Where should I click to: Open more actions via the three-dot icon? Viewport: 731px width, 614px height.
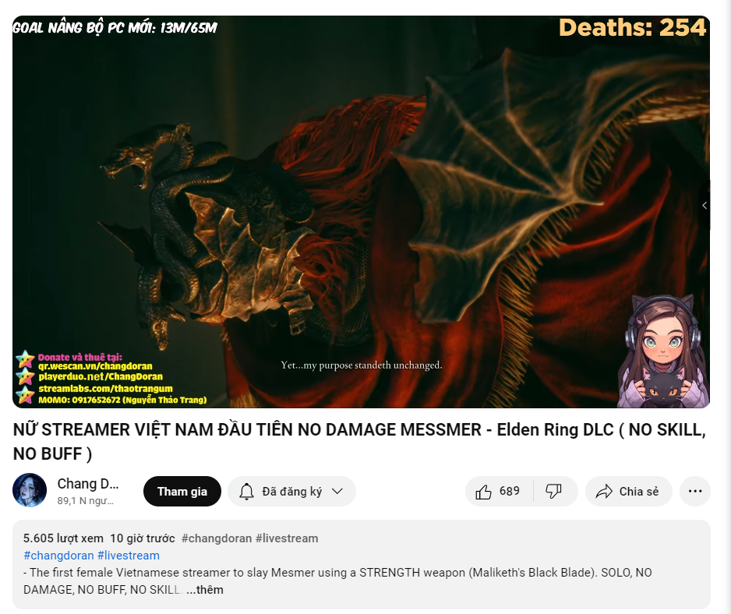(694, 491)
